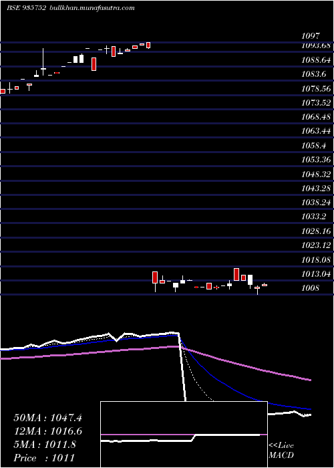Select the 1018.08 price level label
This screenshot has height=468, width=334.
coord(316,259)
